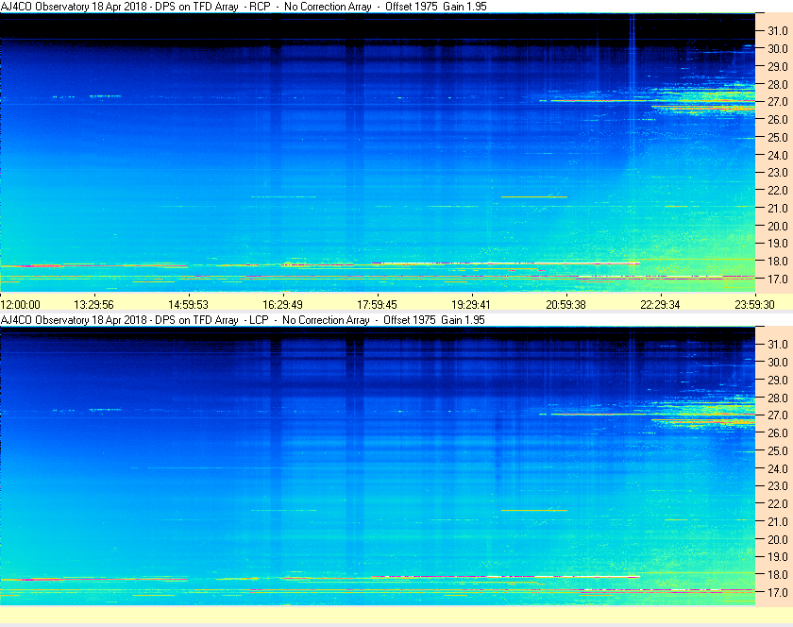The width and height of the screenshot is (793, 627).
Task: Pick the 23.0 axis label on LCP plot
Action: pyautogui.click(x=778, y=486)
